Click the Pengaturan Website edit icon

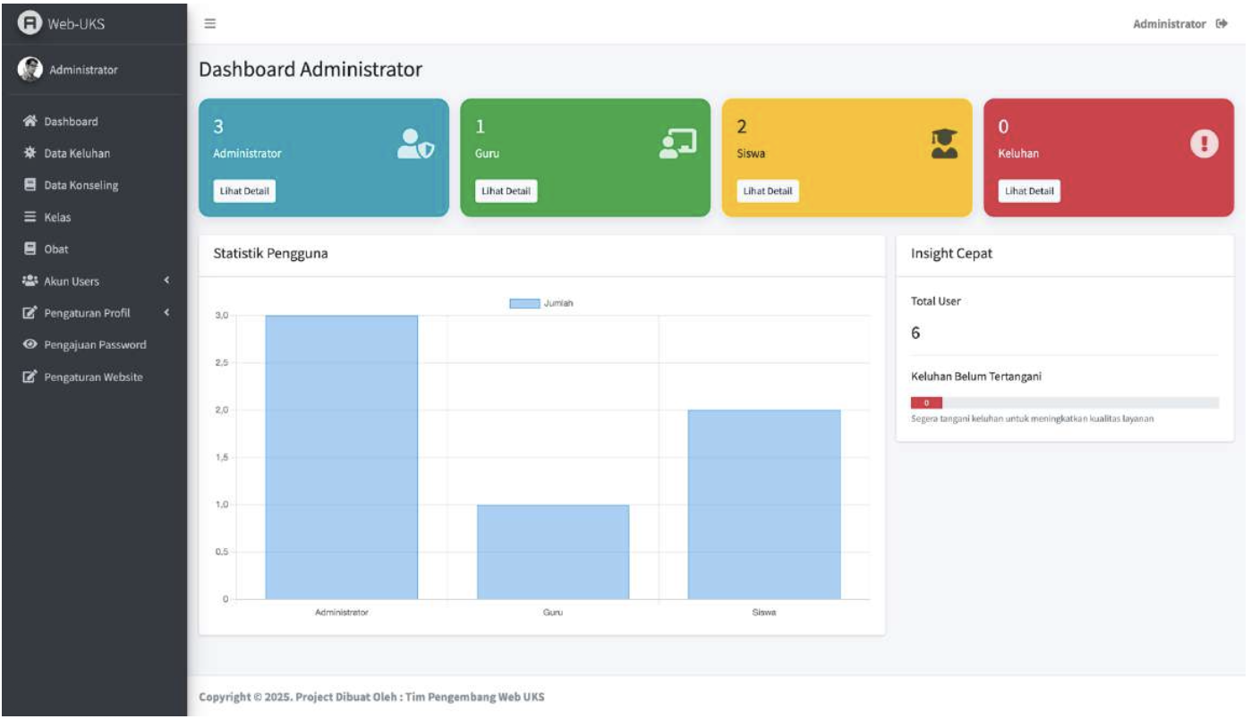29,376
